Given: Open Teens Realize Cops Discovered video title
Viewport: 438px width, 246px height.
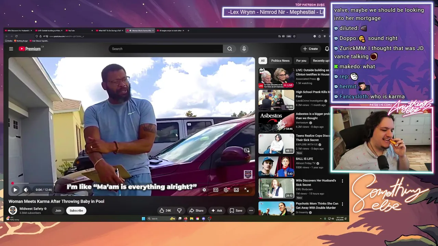Looking at the screenshot, I should pyautogui.click(x=313, y=138).
